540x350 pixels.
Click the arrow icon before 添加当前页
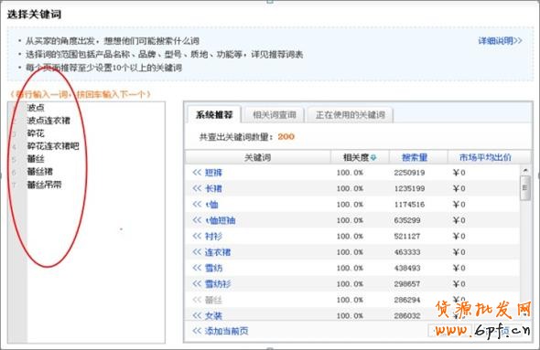197,331
